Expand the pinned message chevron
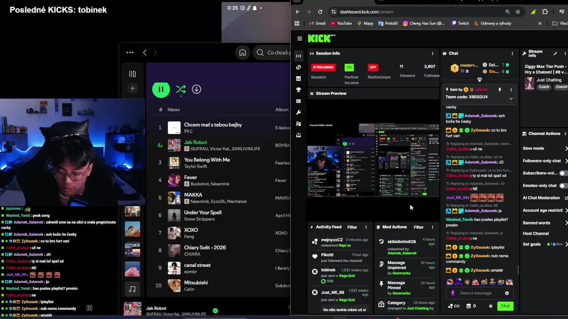 click(511, 98)
